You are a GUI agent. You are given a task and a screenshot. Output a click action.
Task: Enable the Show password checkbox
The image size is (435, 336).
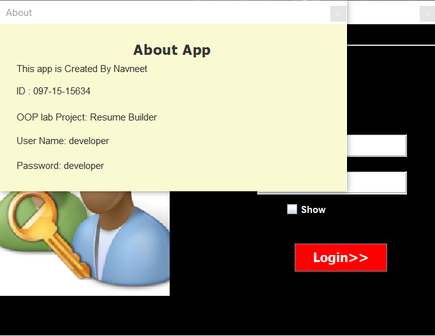click(x=292, y=209)
